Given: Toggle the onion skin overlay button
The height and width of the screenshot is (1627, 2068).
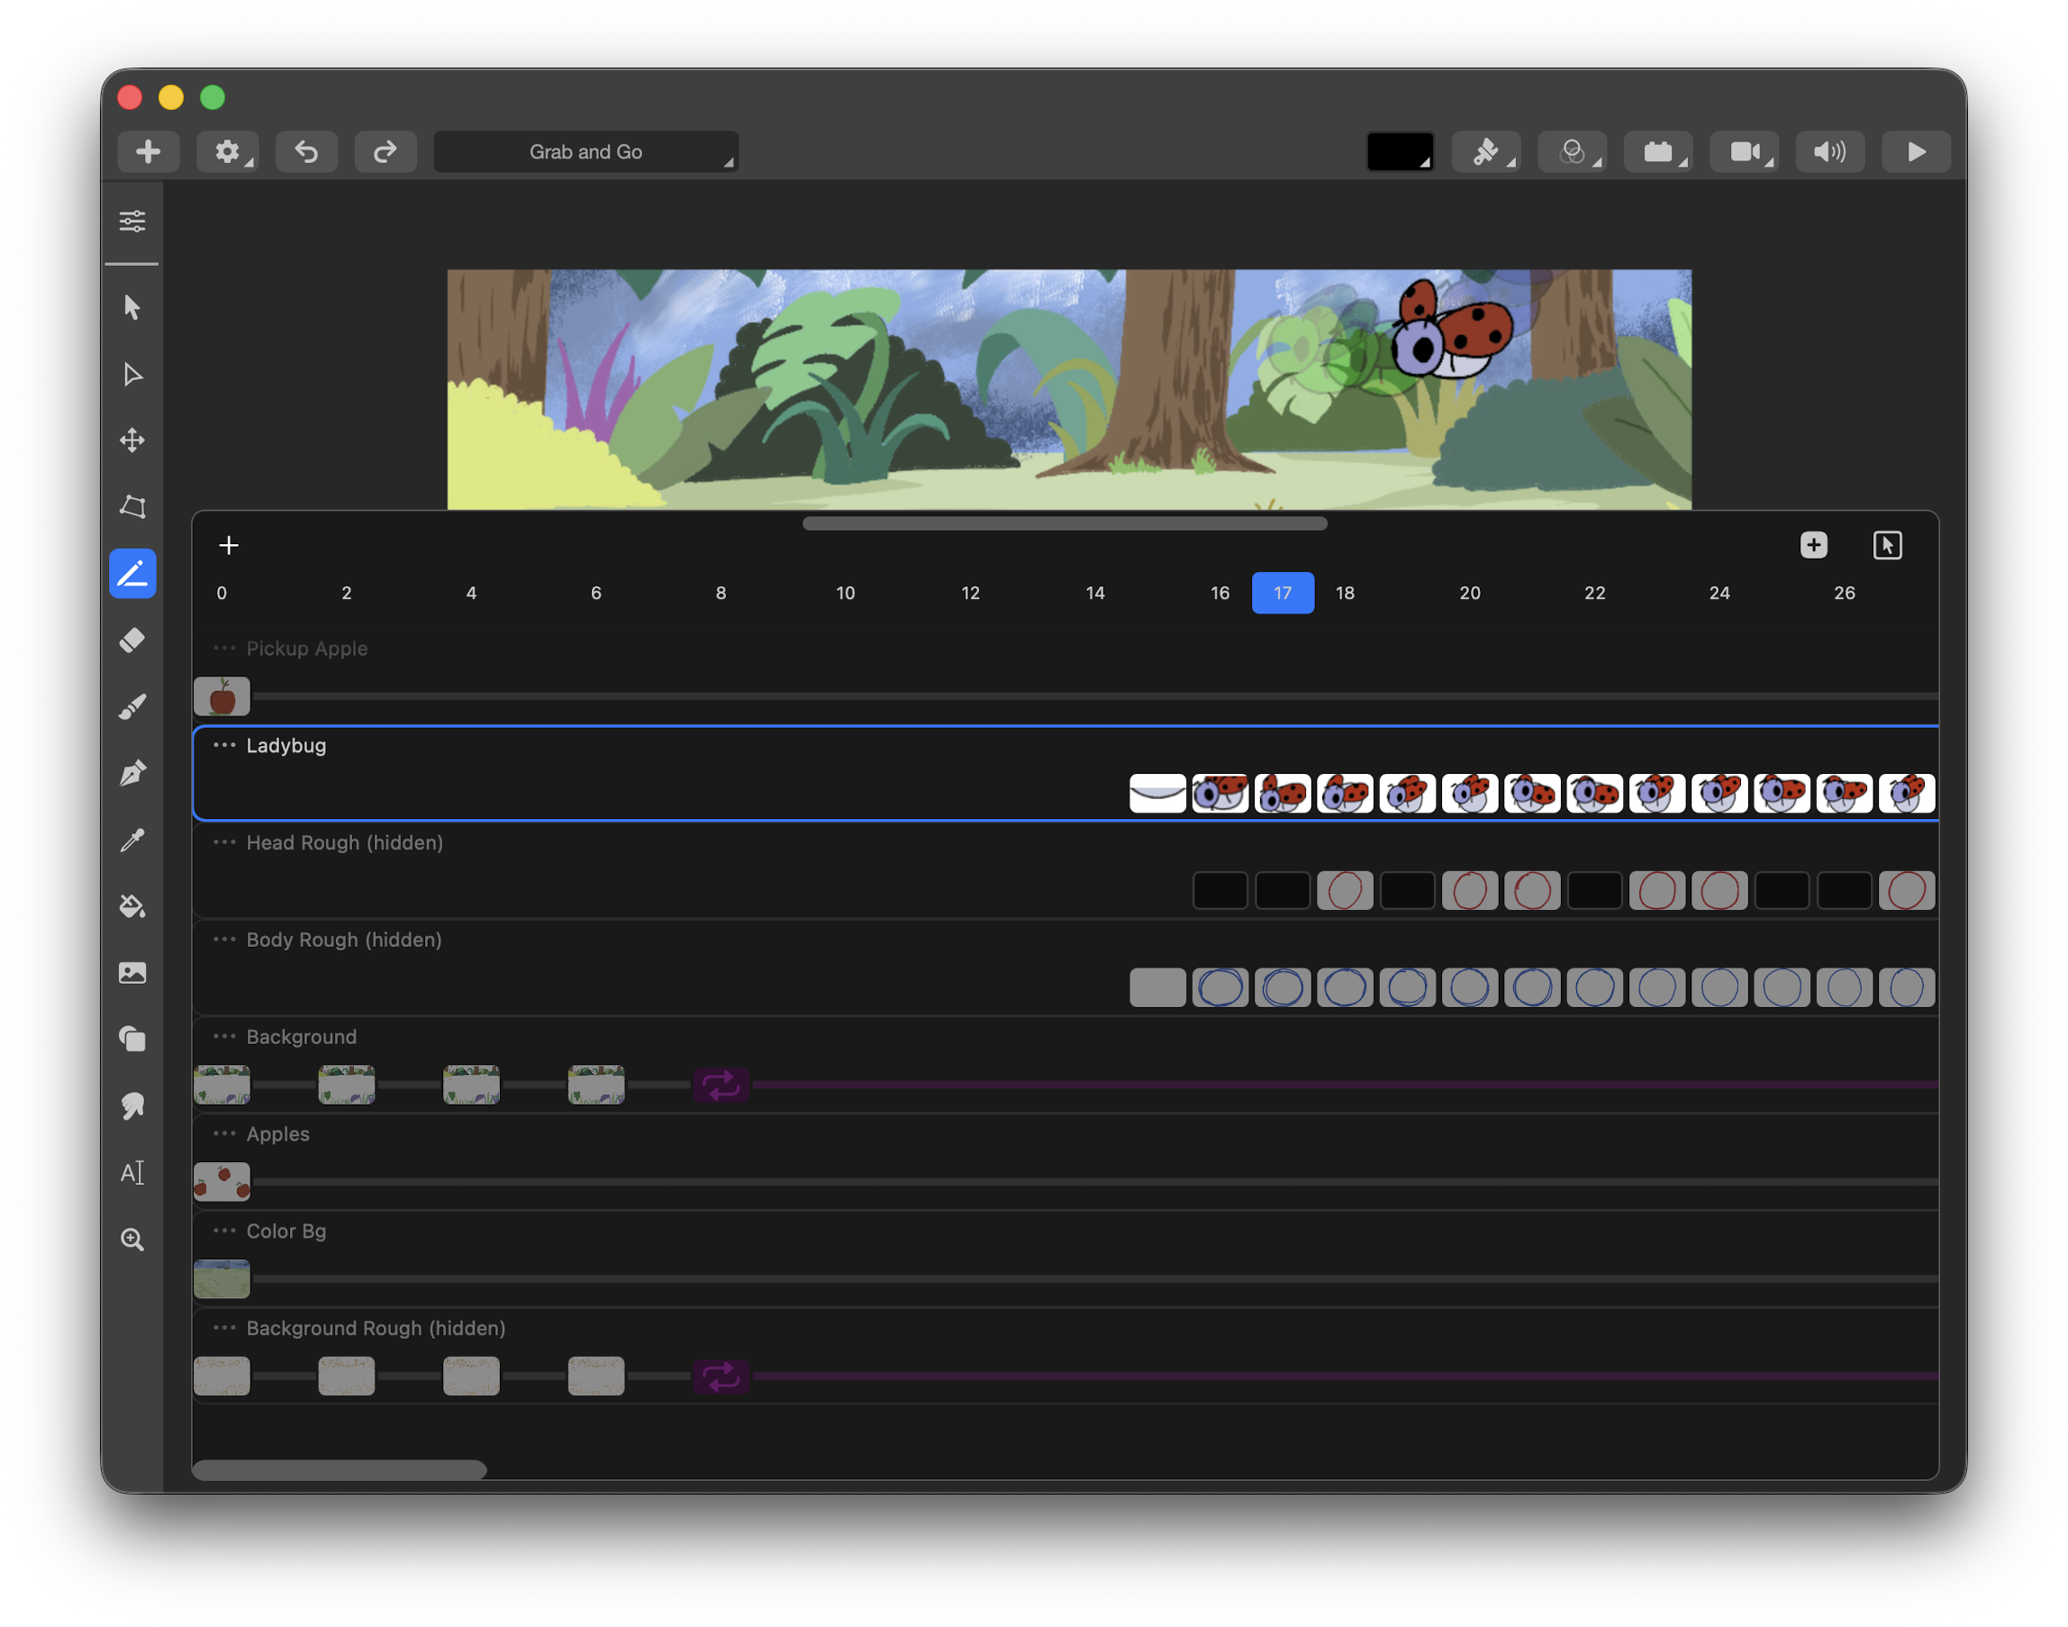Looking at the screenshot, I should point(1572,151).
